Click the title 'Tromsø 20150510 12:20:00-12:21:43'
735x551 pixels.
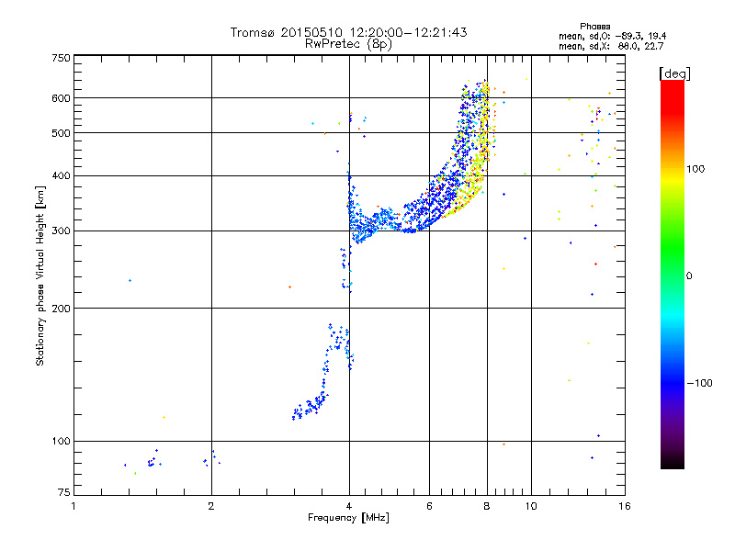[348, 32]
